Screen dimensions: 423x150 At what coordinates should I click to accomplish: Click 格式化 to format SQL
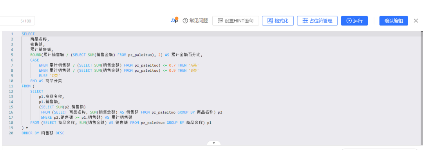278,21
